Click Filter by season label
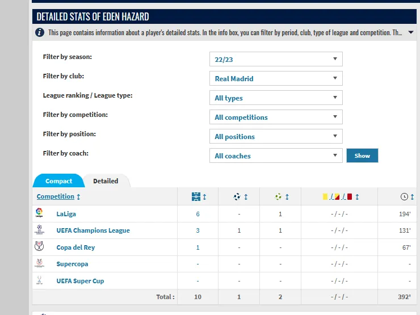Viewport: 420px width, 315px height. [67, 57]
